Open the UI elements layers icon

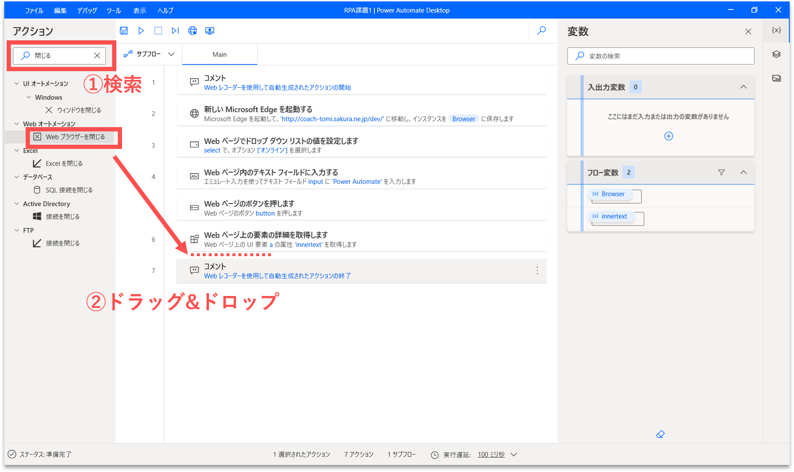pos(776,55)
